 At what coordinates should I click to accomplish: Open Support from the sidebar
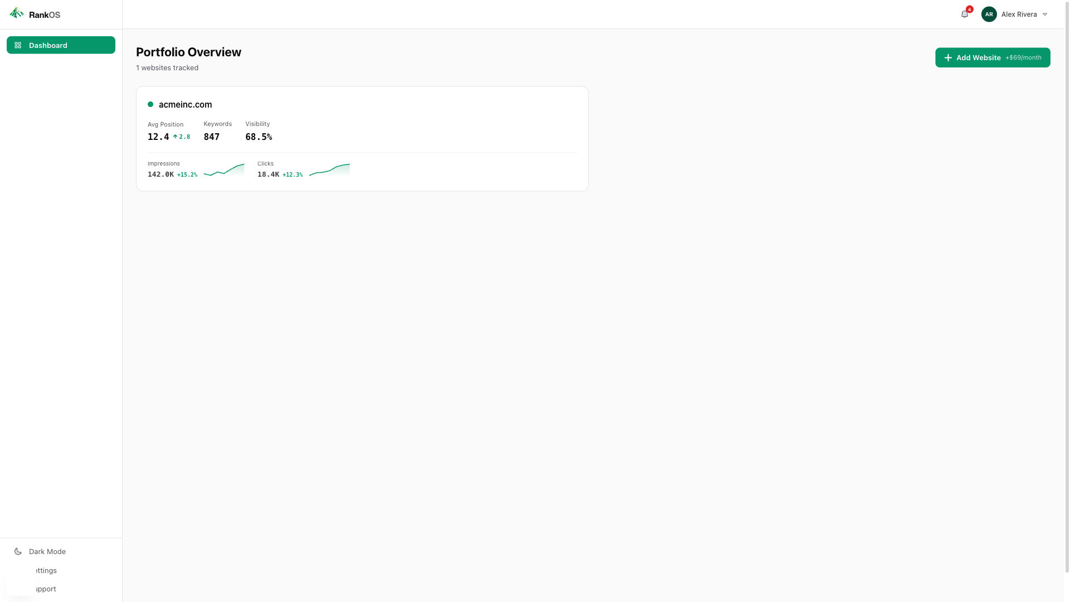tap(45, 589)
